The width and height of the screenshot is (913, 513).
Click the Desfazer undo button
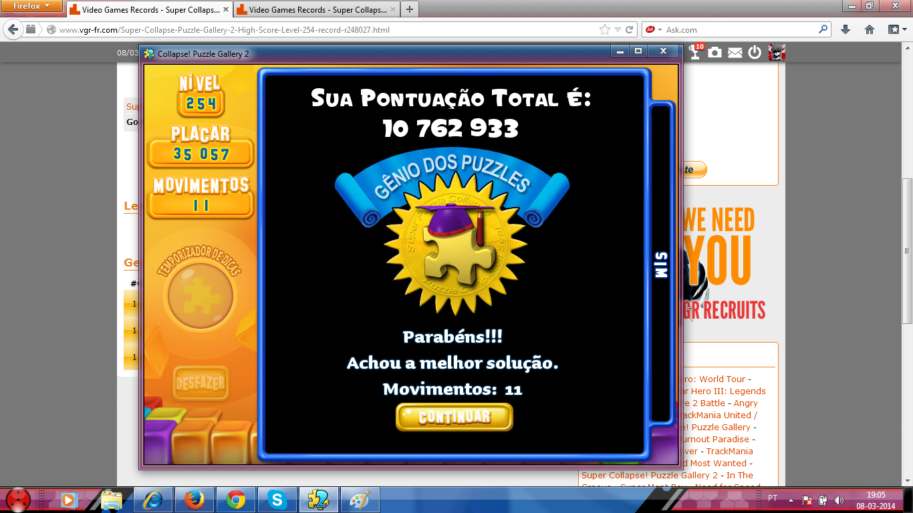[x=201, y=383]
